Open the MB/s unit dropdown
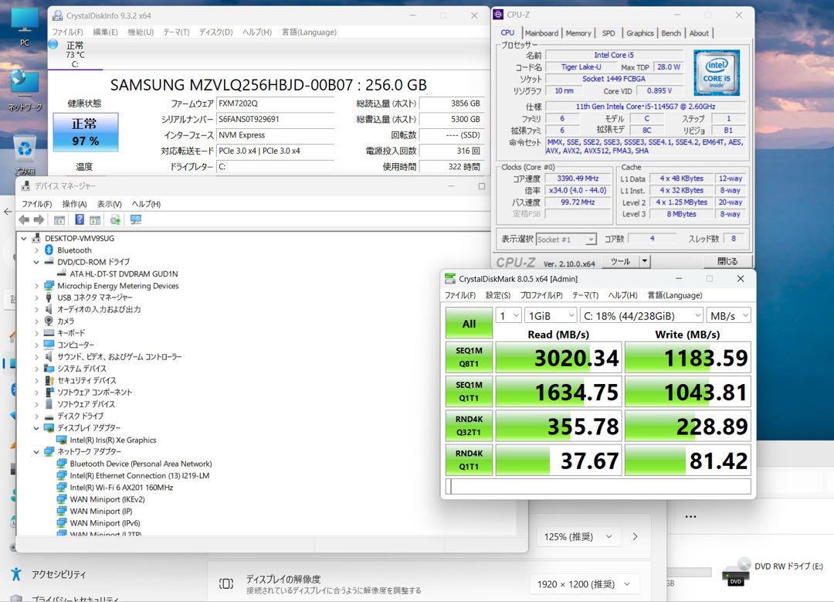Viewport: 834px width, 602px height. coord(729,315)
